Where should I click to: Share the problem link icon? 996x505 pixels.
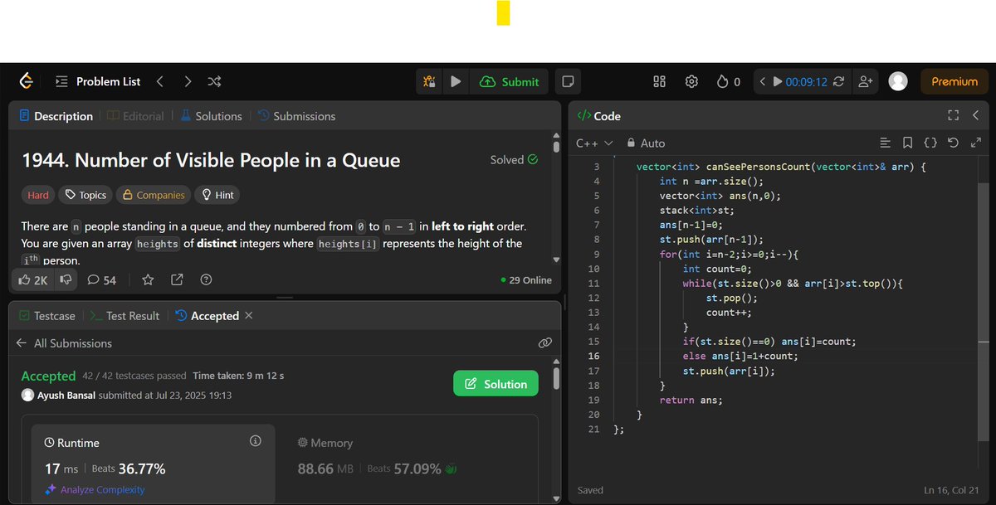tap(177, 280)
